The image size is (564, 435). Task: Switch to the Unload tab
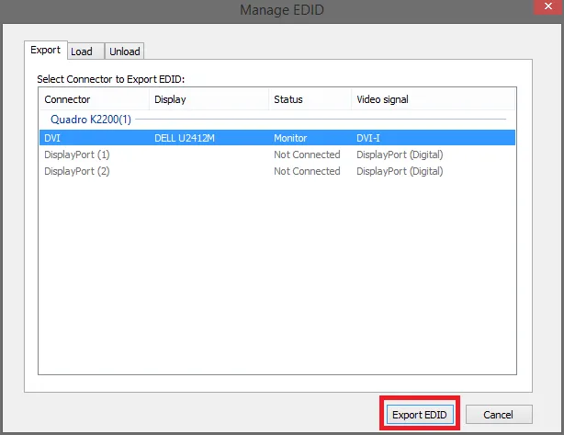tap(125, 52)
